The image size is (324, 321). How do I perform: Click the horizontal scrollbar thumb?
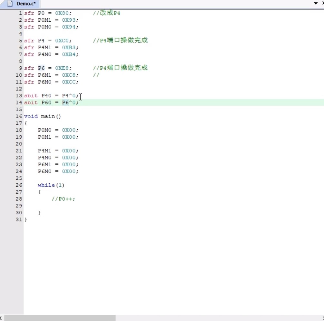60,318
